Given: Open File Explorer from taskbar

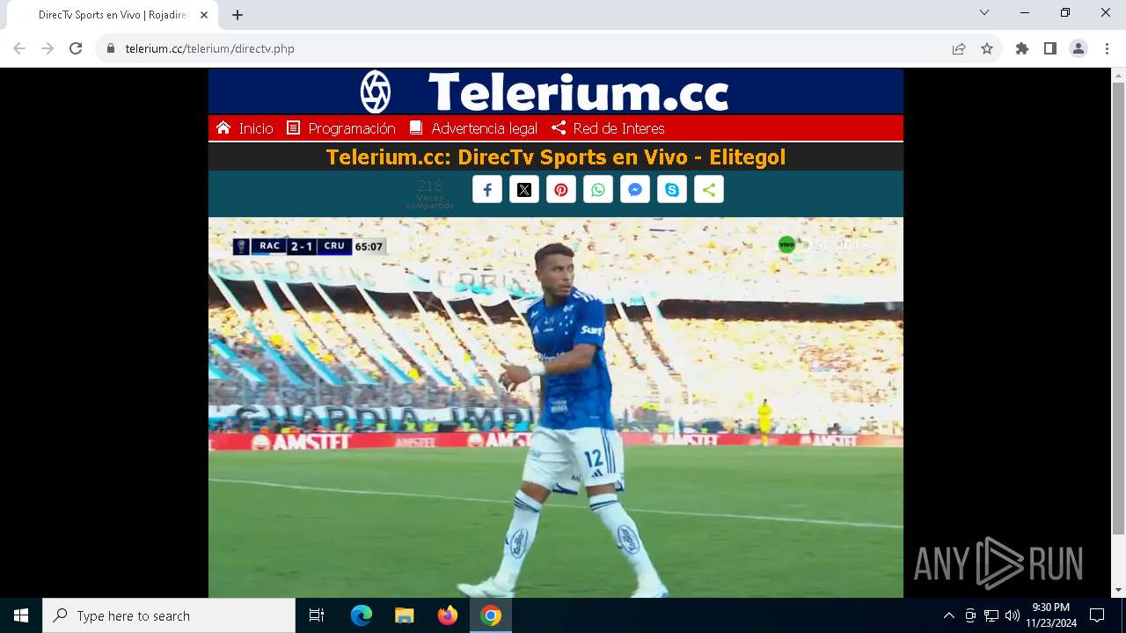Looking at the screenshot, I should tap(404, 615).
